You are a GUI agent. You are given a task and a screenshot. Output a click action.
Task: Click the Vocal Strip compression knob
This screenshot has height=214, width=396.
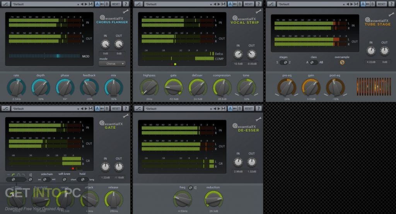222,87
